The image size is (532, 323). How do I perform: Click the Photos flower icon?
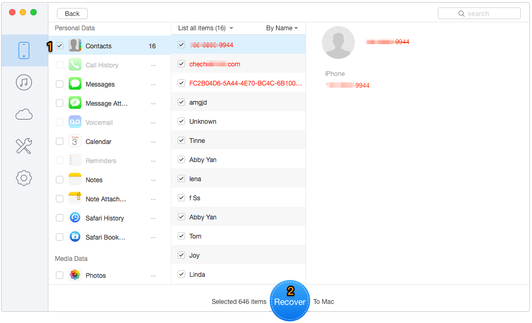[x=75, y=275]
